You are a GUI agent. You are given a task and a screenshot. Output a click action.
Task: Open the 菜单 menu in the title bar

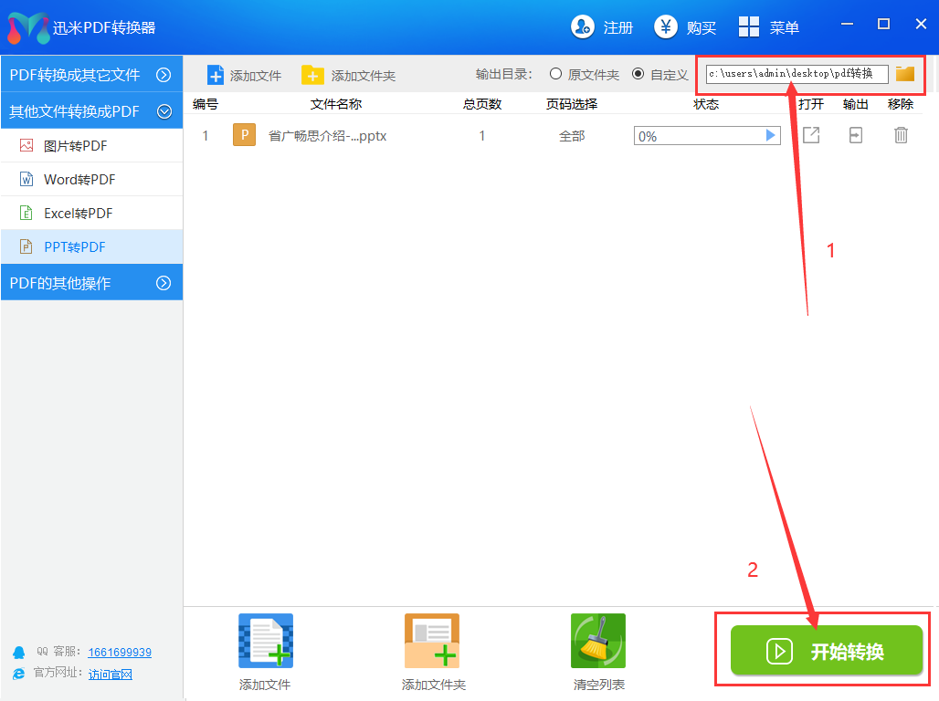(x=769, y=27)
